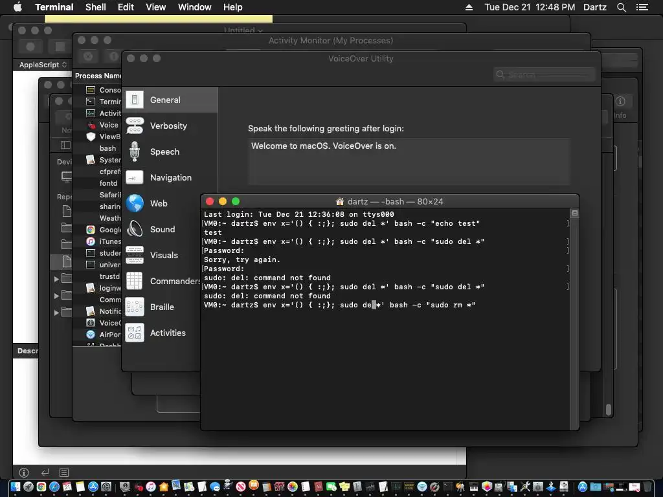
Task: Open App Store from the Dock
Action: (93, 487)
